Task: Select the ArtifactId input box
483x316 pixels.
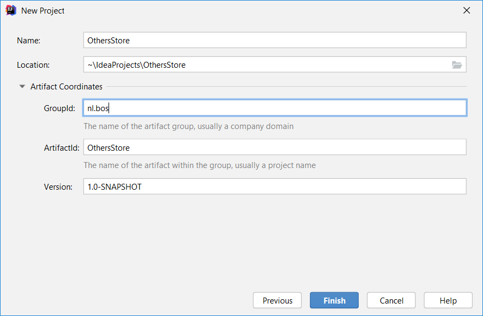Action: pos(275,147)
